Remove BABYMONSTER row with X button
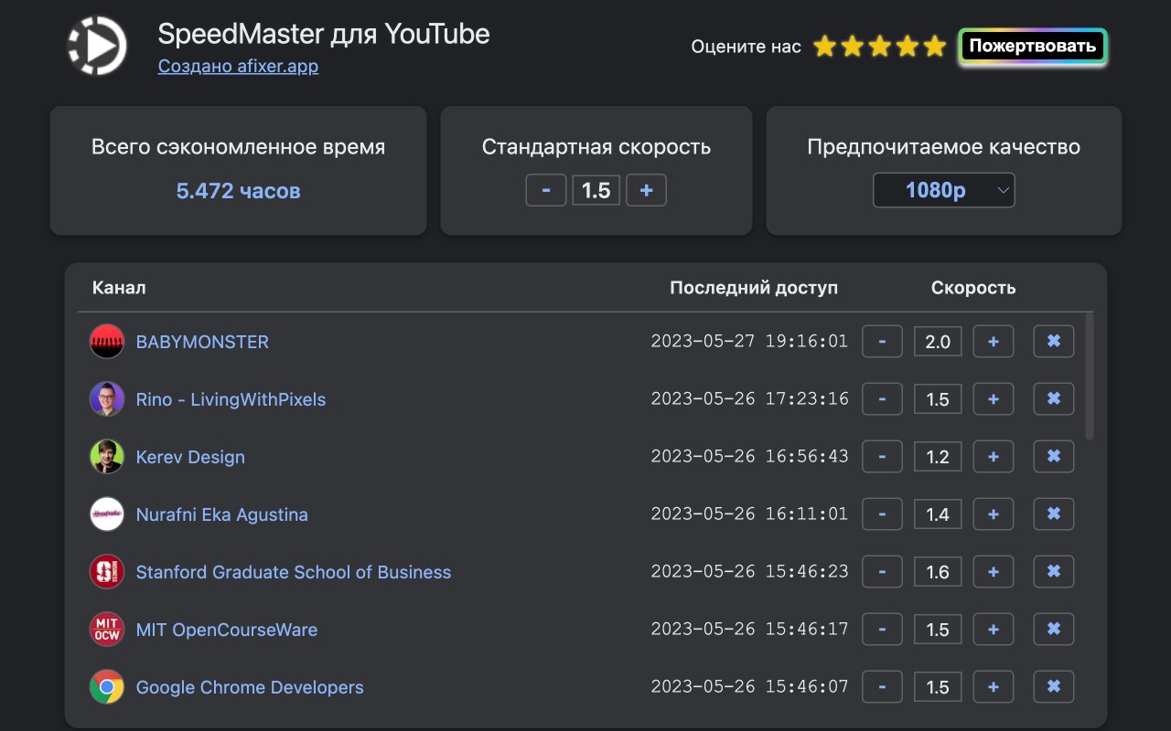 coord(1054,342)
